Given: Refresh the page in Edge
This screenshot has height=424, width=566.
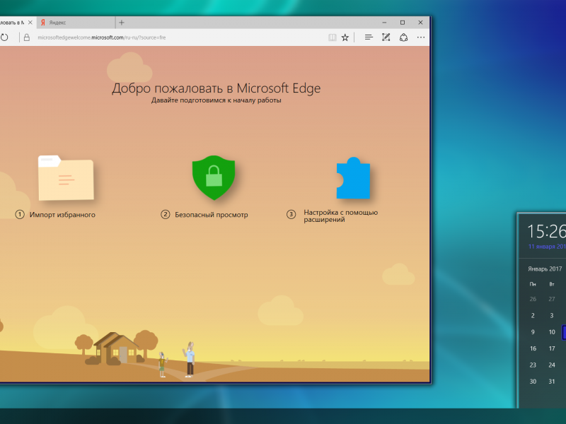Looking at the screenshot, I should (4, 37).
